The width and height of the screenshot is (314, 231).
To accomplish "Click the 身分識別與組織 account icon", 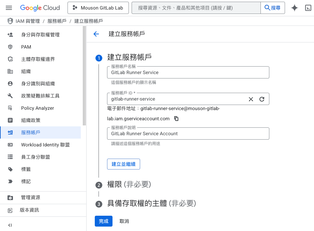I will [x=10, y=84].
